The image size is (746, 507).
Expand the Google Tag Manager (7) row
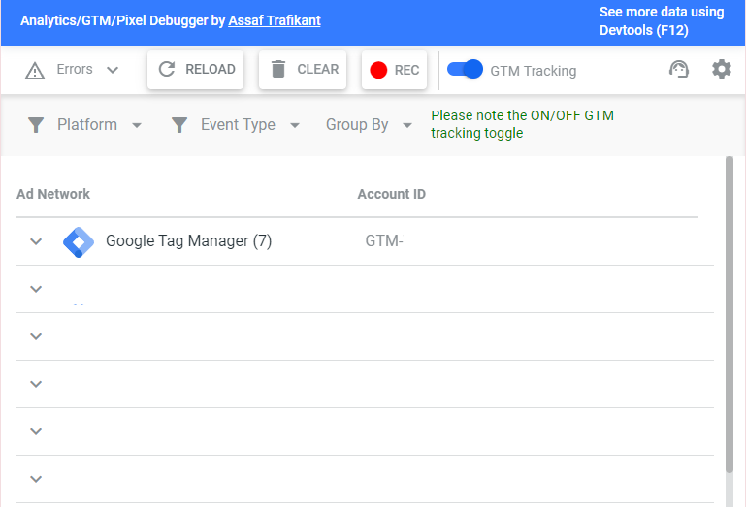tap(36, 241)
